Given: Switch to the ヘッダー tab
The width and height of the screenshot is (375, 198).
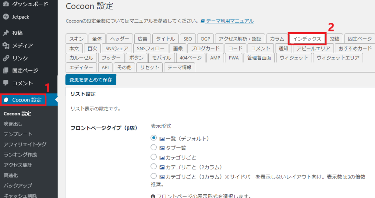Looking at the screenshot, I should click(120, 39).
